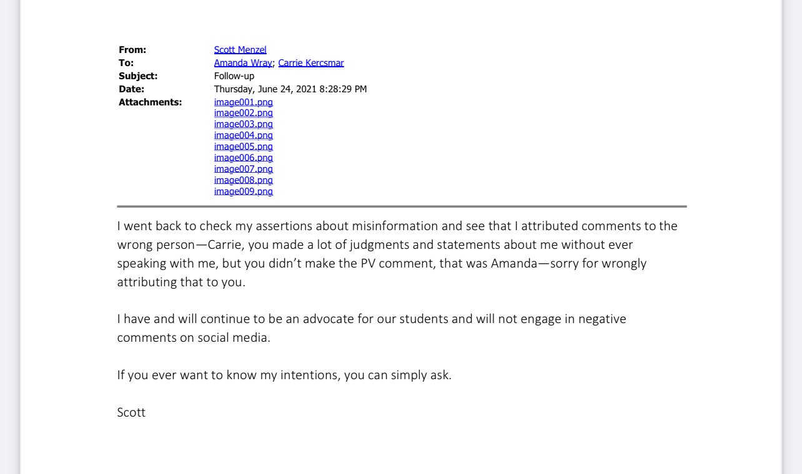Viewport: 802px width, 474px height.
Task: Open the Carrie Kercsmar recipient link
Action: (311, 63)
